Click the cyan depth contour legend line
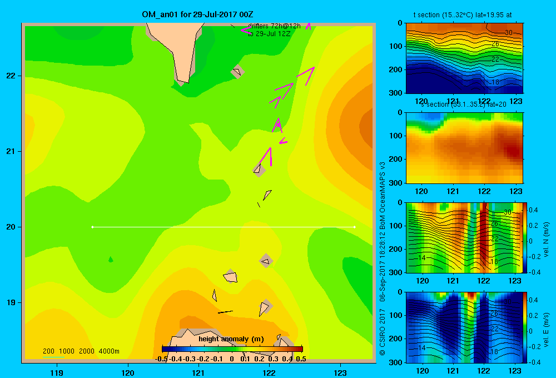 (x=53, y=357)
